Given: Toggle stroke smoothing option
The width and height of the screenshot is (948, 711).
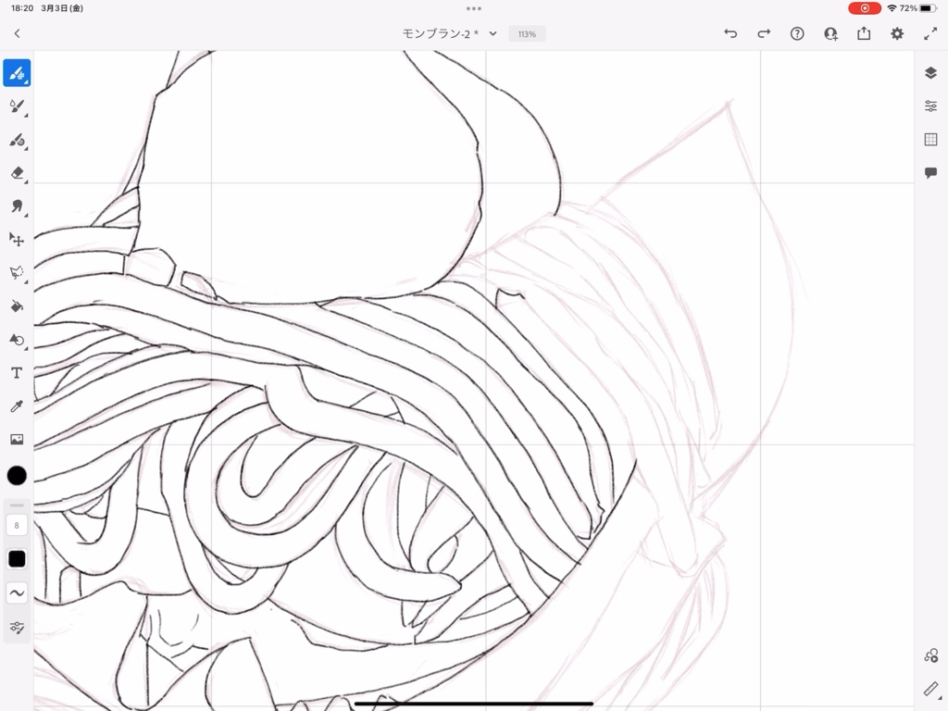Looking at the screenshot, I should [17, 592].
